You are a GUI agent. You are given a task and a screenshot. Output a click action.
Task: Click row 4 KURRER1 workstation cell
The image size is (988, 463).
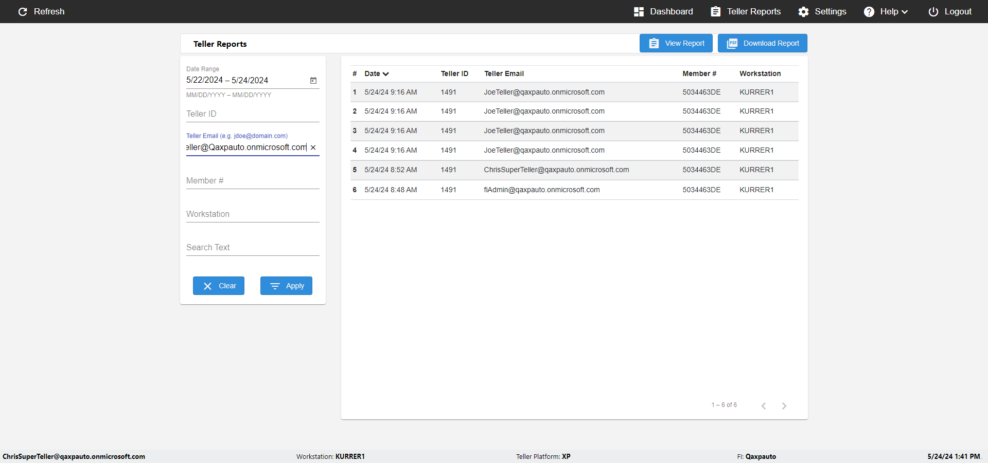click(x=756, y=150)
